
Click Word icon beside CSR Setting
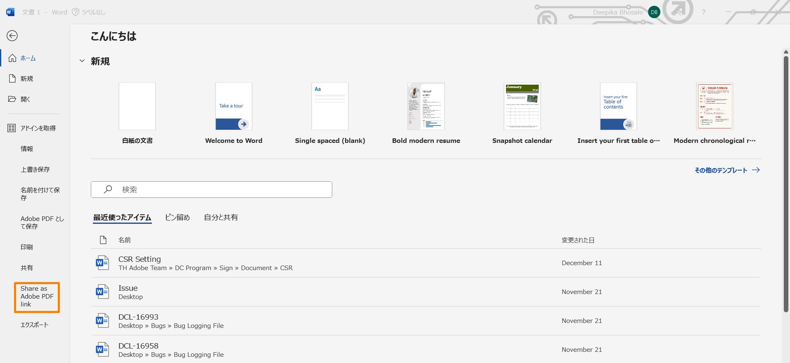point(102,263)
